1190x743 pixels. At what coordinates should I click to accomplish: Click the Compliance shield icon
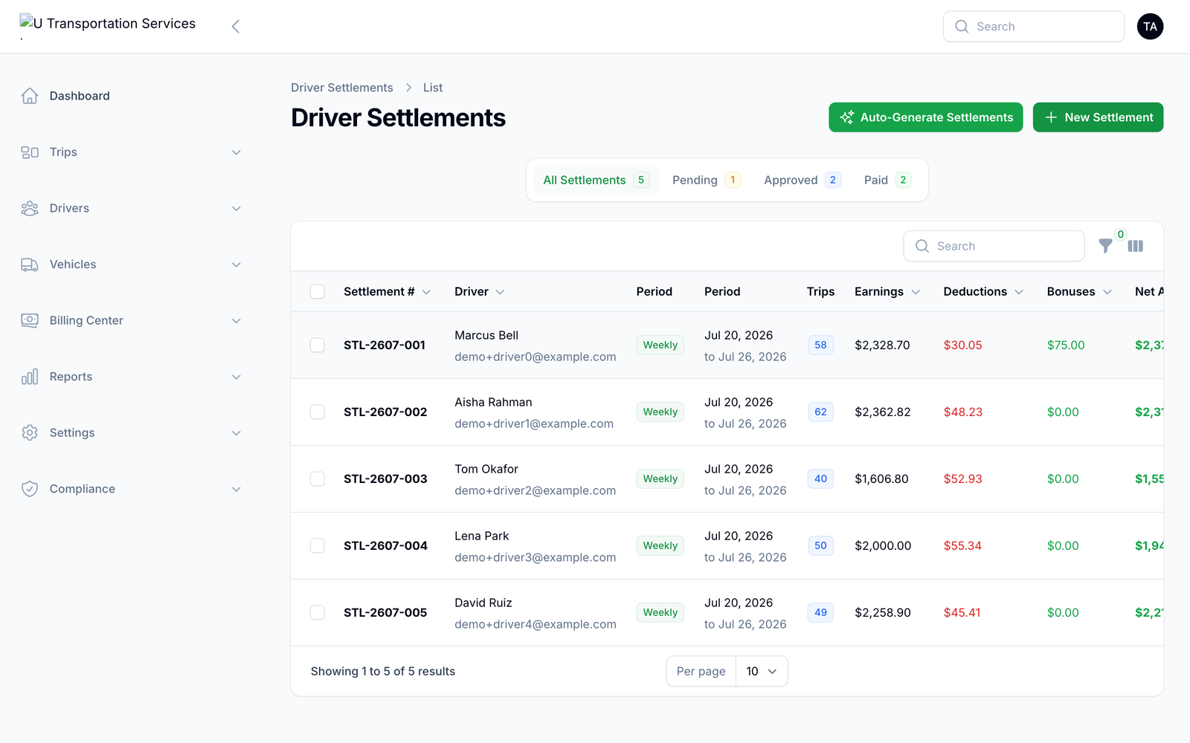click(30, 489)
